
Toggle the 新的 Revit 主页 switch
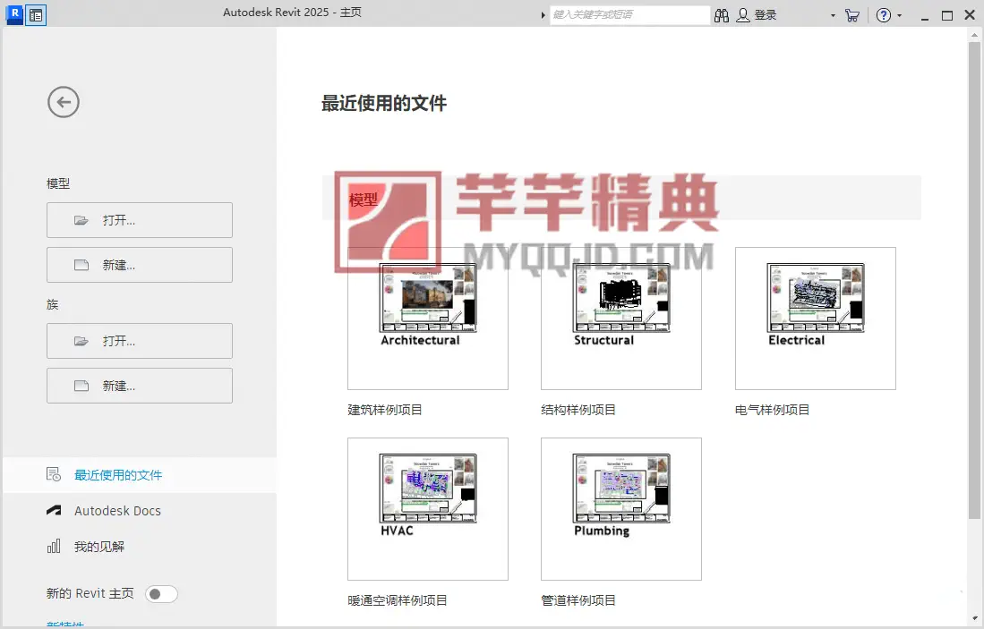161,594
